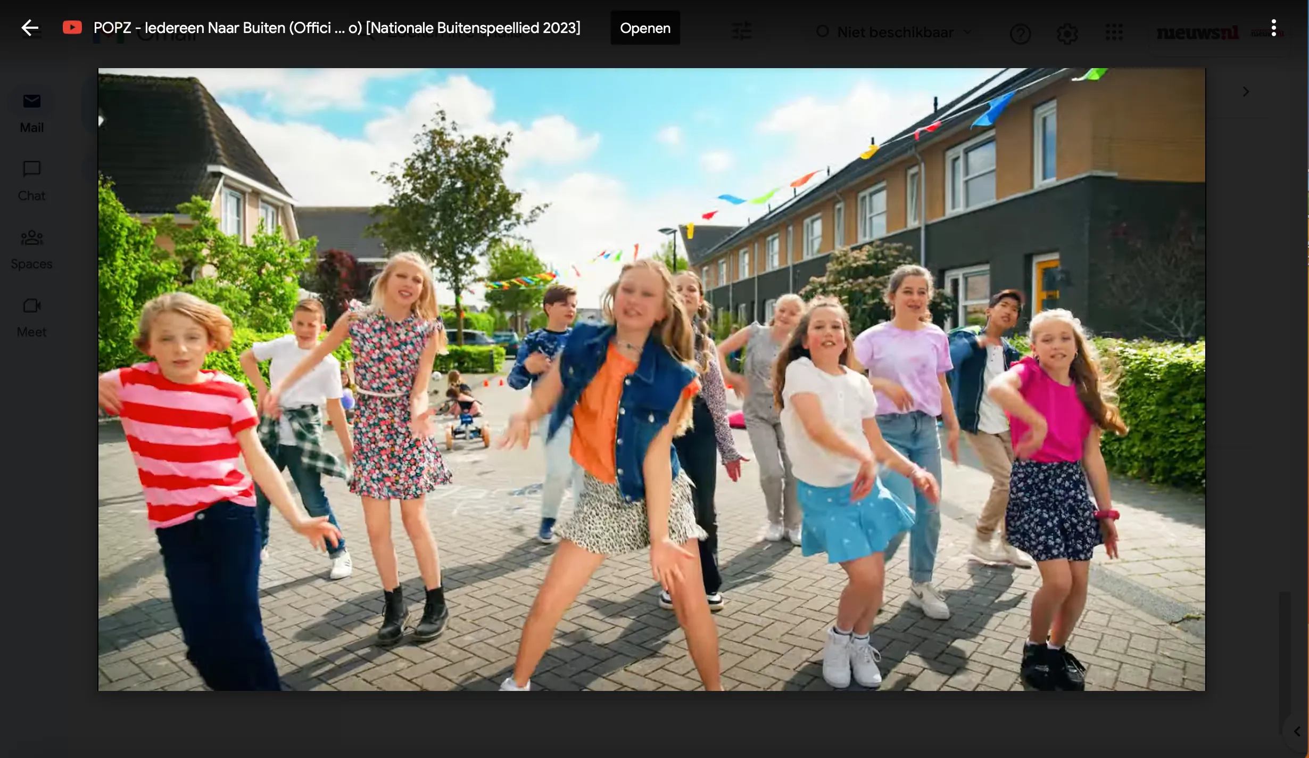Click the back arrow to close preview
The width and height of the screenshot is (1309, 758).
pos(30,28)
